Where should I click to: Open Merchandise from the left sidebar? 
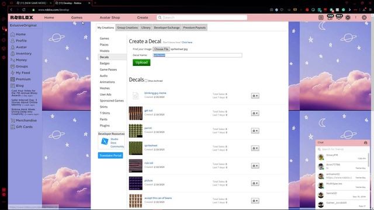coord(23,121)
